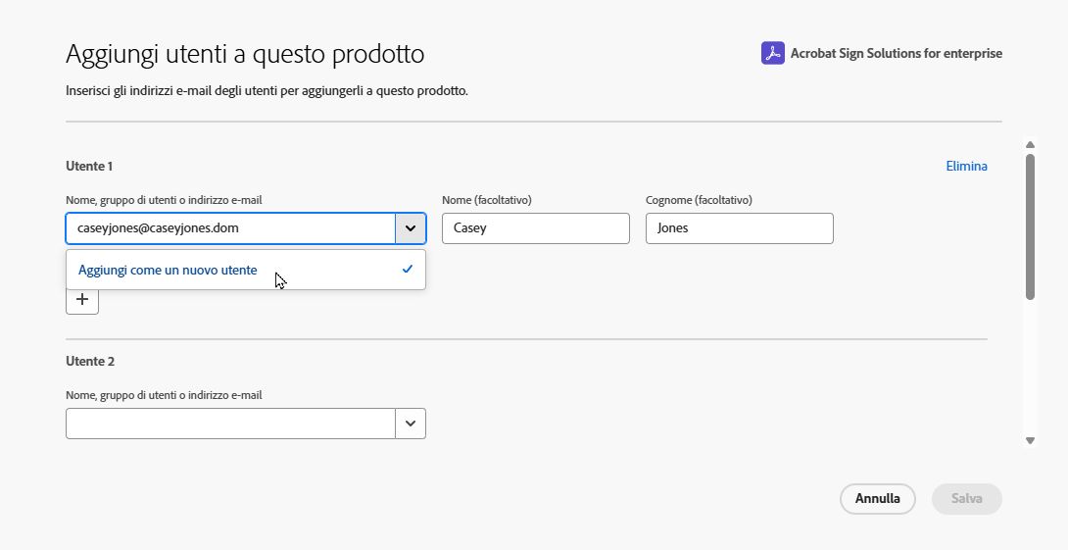Click the vertical scrollbar thumb
The height and width of the screenshot is (550, 1068).
pyautogui.click(x=1030, y=225)
